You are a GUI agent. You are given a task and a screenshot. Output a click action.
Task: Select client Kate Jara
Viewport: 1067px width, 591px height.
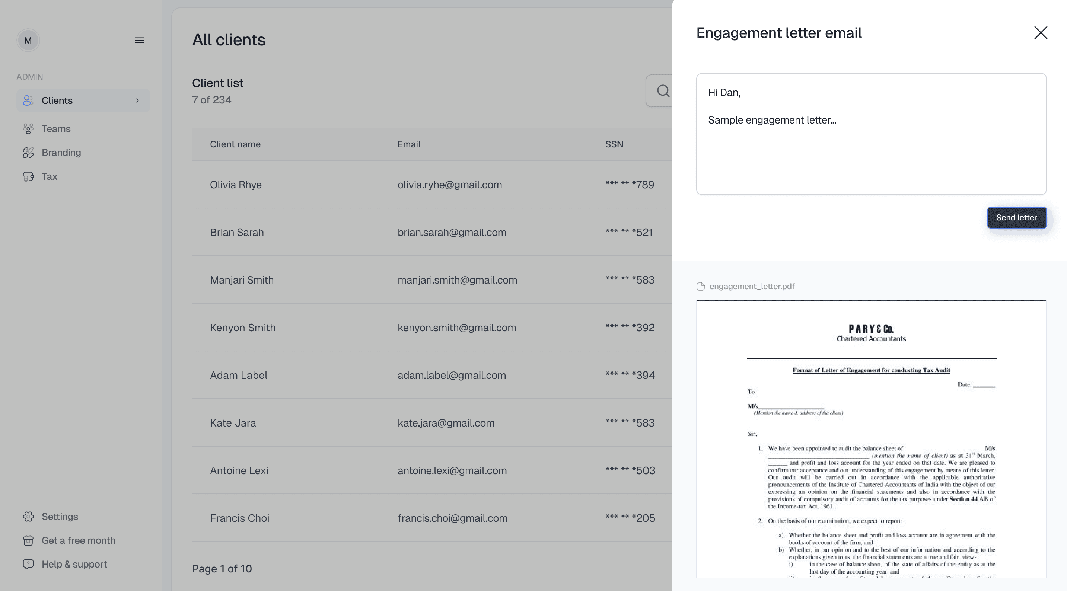[x=233, y=423]
